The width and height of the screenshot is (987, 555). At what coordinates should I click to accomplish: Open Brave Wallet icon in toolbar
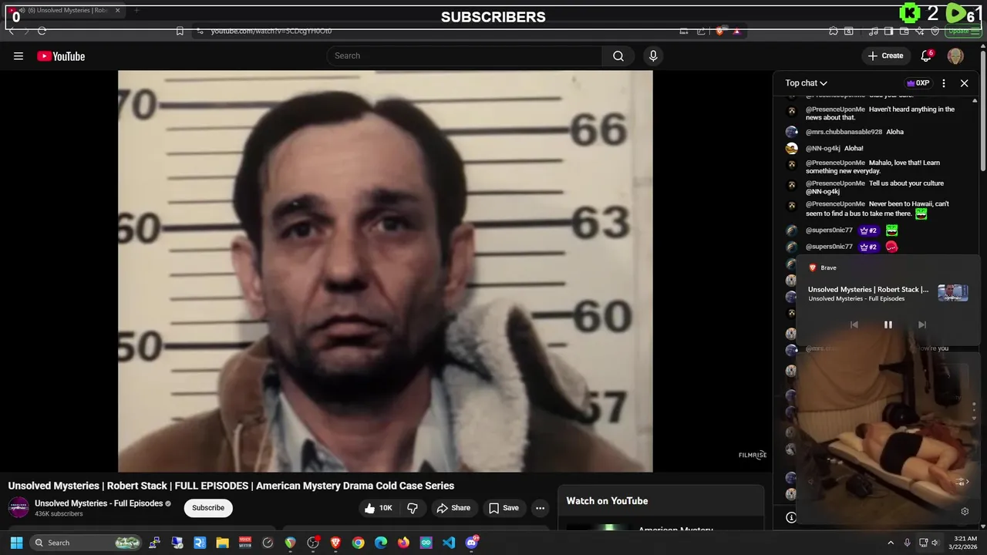pyautogui.click(x=904, y=31)
